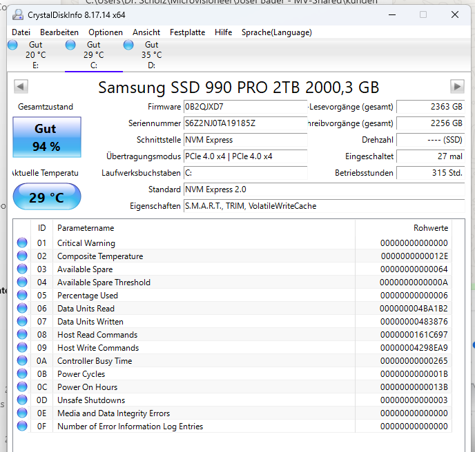
Task: Select raw value 0000000483876
Action: (414, 321)
